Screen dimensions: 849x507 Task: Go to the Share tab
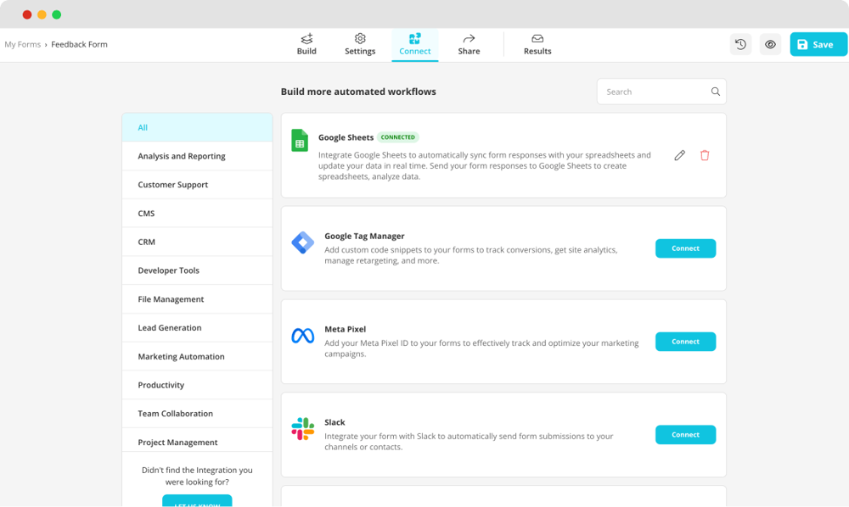click(x=469, y=44)
